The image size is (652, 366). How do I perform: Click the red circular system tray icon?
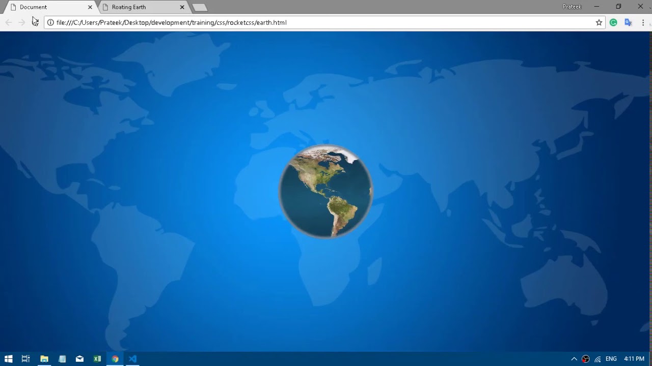coord(586,359)
